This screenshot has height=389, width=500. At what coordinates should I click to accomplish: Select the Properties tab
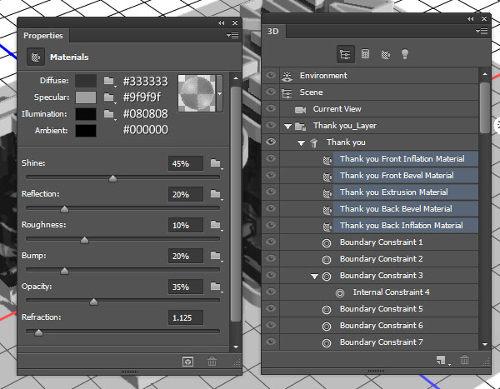(x=43, y=35)
